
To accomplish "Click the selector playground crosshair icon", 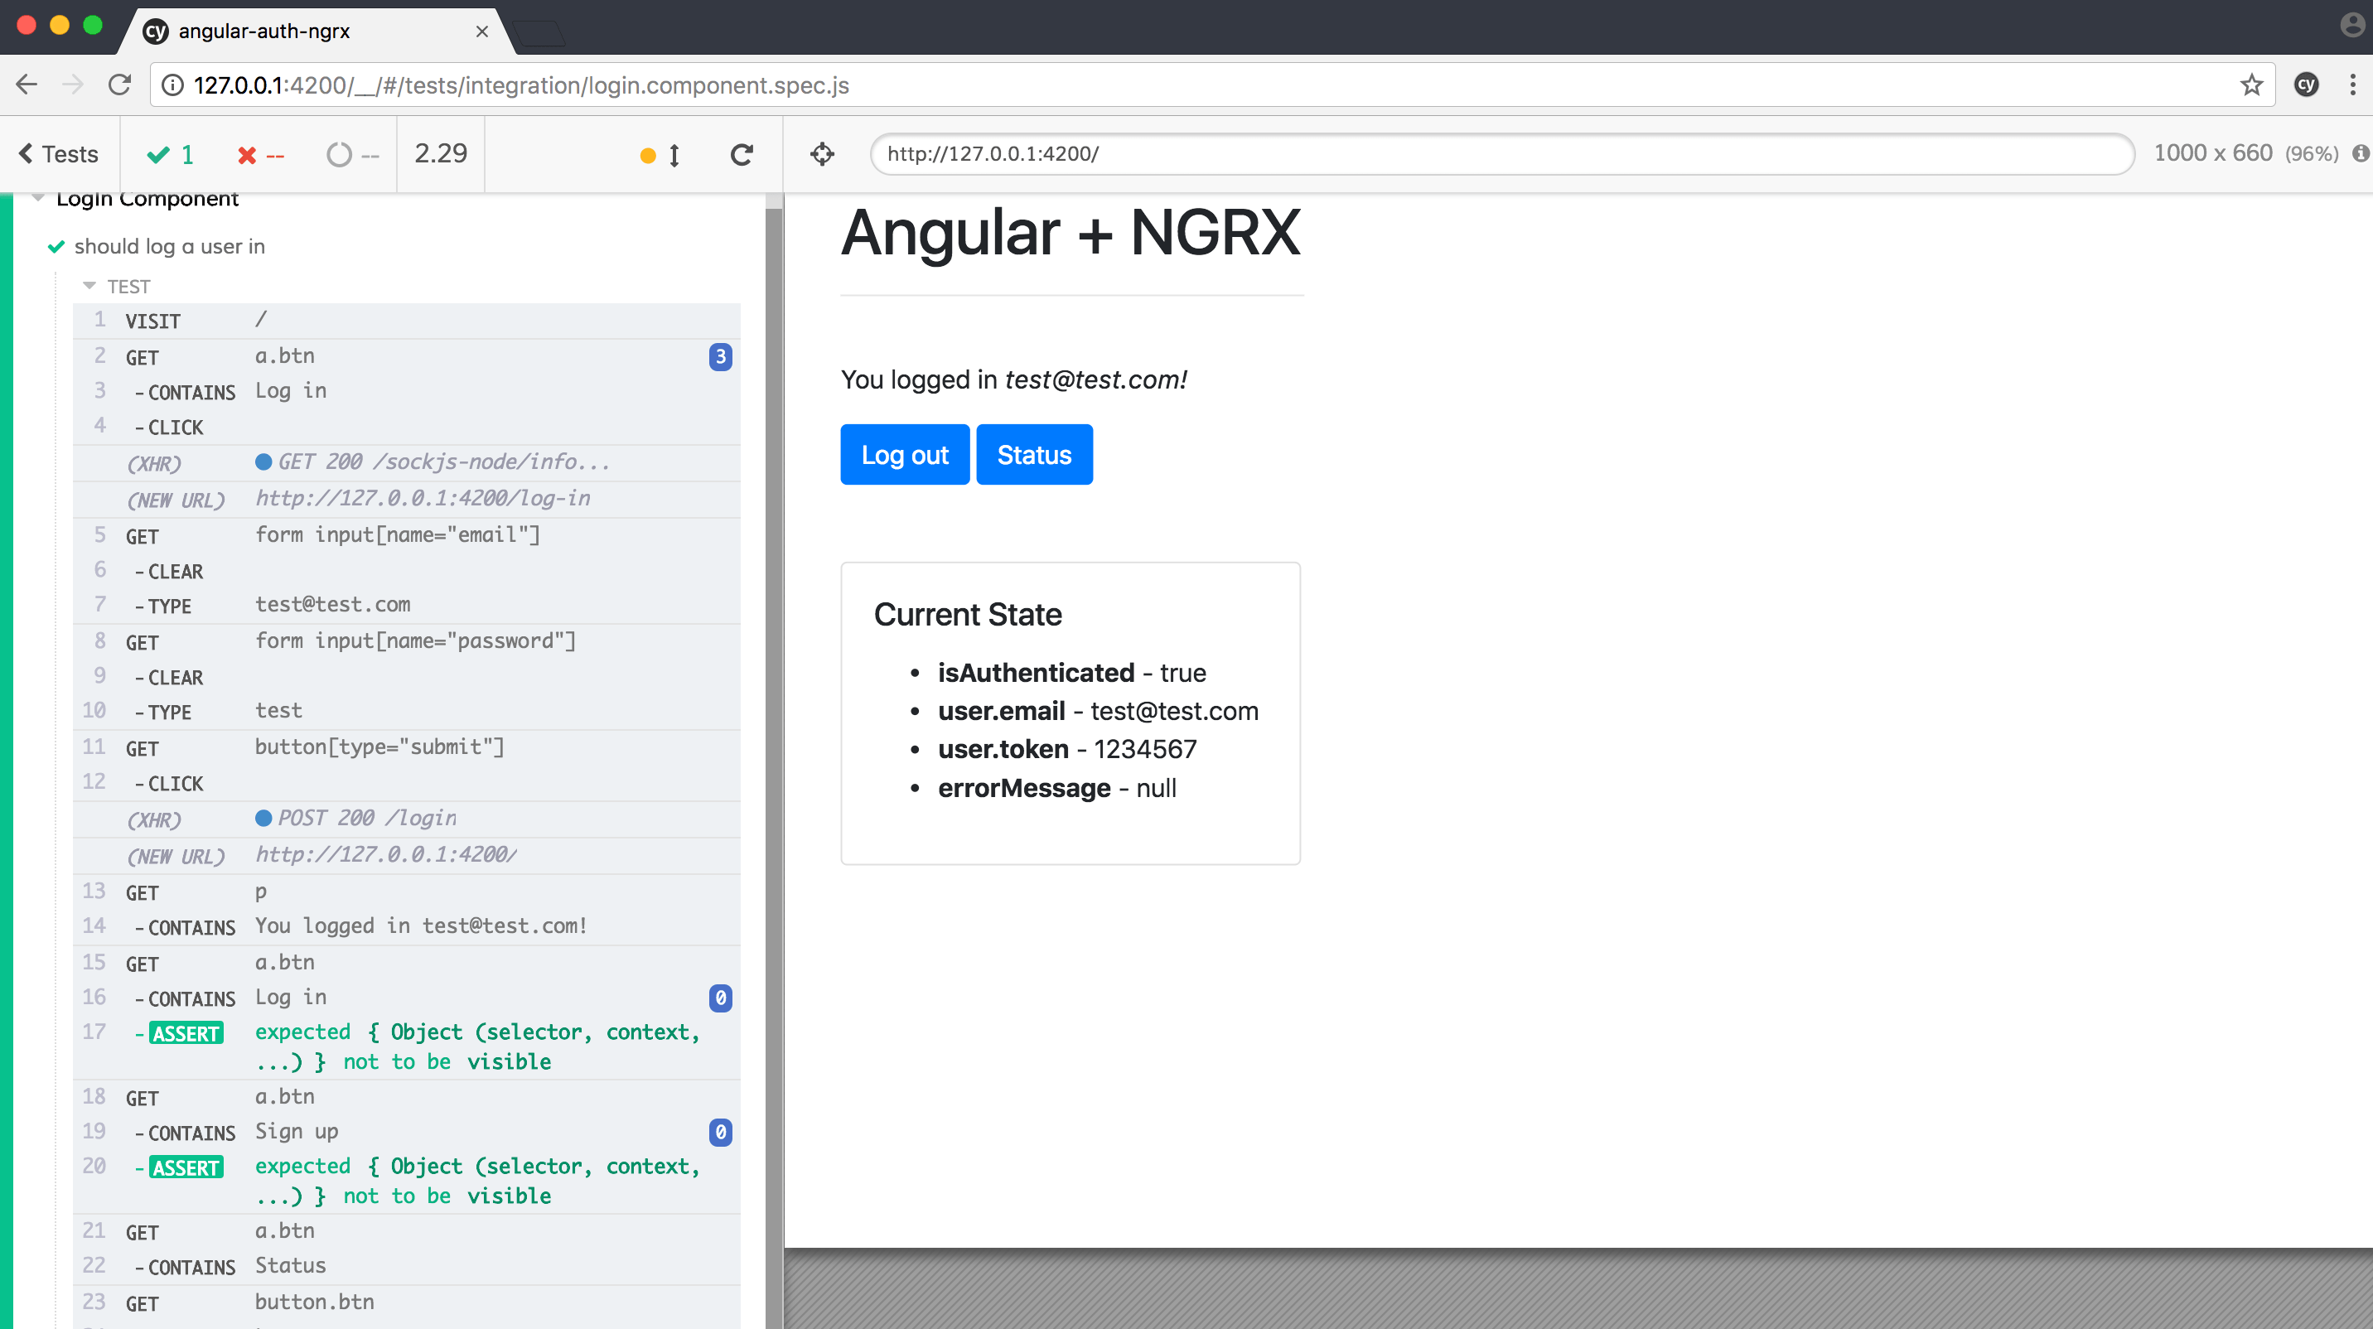I will (823, 154).
